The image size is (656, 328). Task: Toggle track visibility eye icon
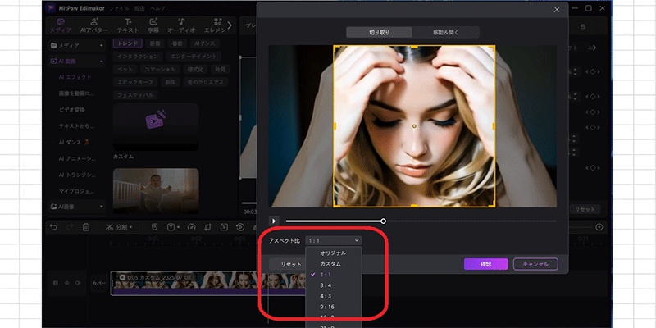[66, 283]
